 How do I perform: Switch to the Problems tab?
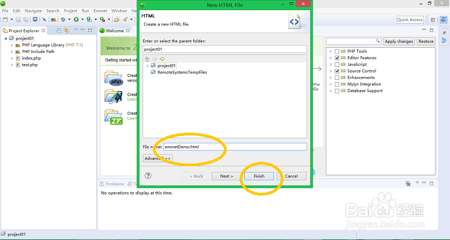[x=112, y=184]
